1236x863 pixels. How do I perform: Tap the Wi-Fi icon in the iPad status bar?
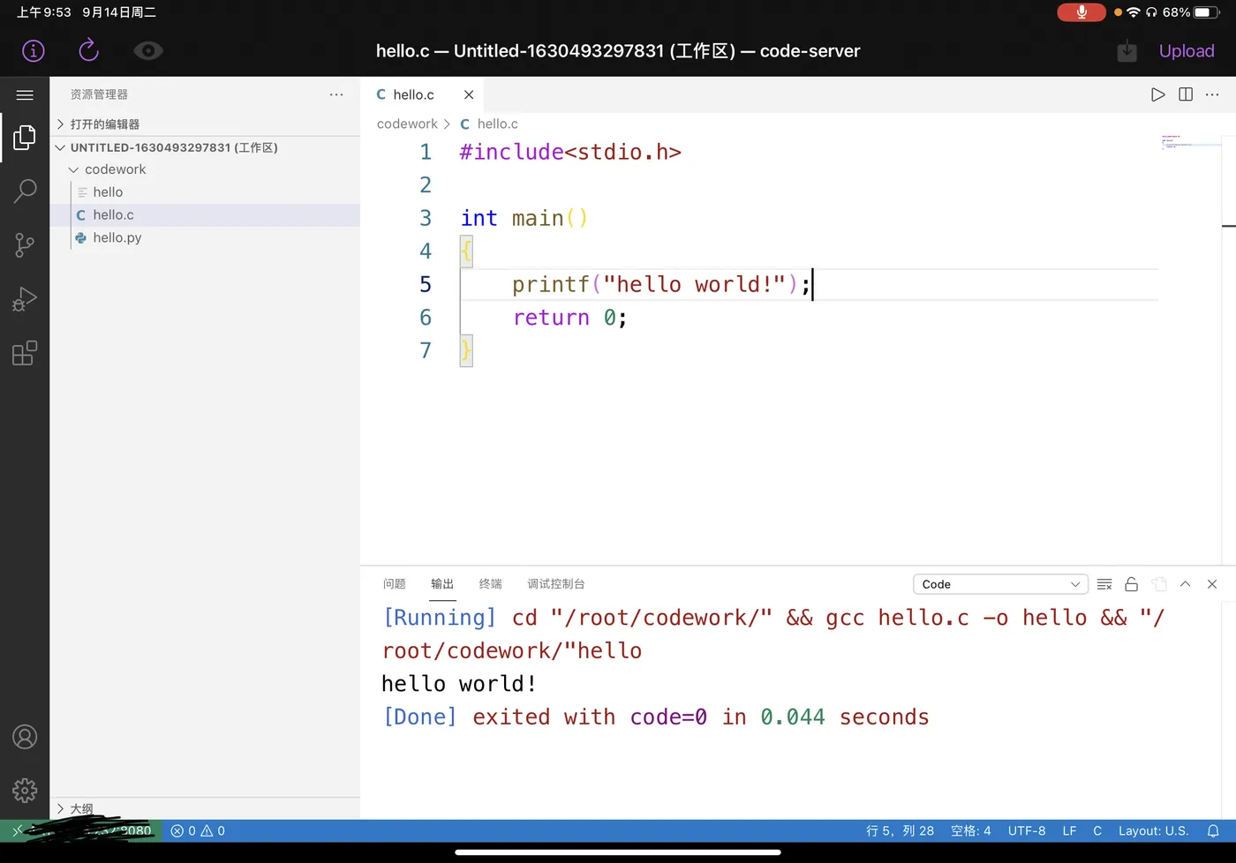(x=1134, y=12)
